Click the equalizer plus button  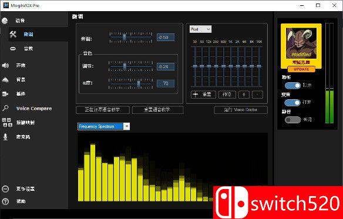(244, 95)
